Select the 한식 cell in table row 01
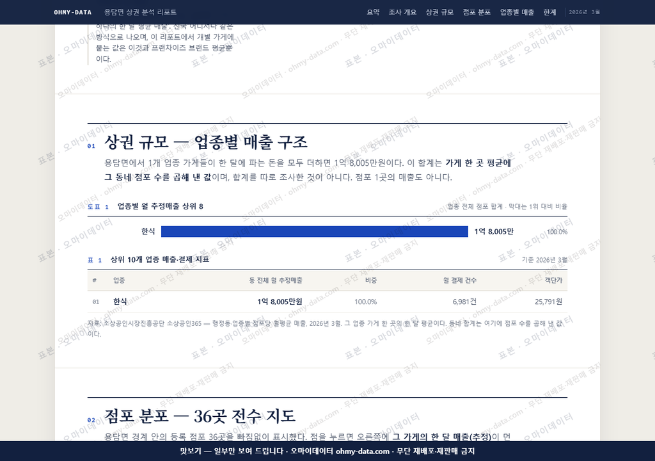This screenshot has width=655, height=461. tap(120, 301)
